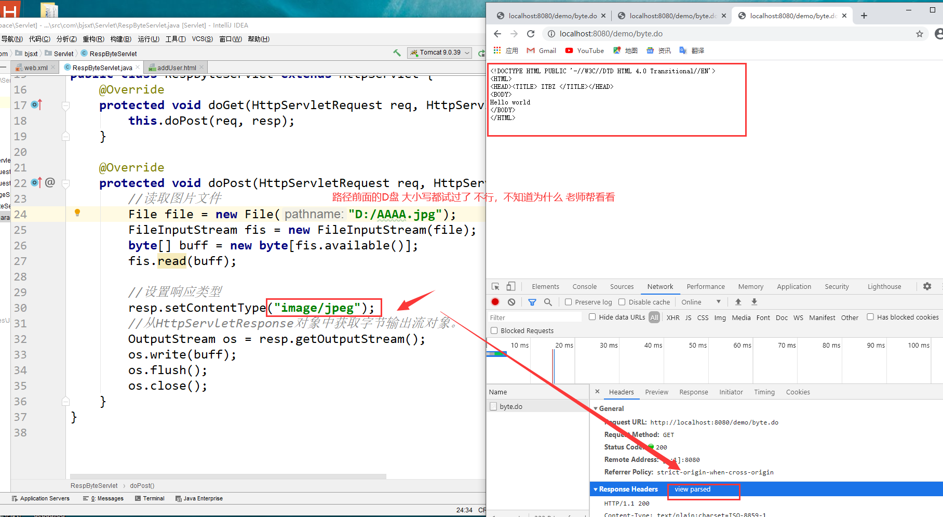The height and width of the screenshot is (517, 943).
Task: Click the bjsxt breadcrumb in navigation bar
Action: (27, 54)
